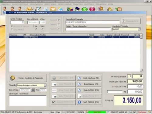Open the FINANCEIRO menu
The width and height of the screenshot is (152, 114).
click(78, 4)
